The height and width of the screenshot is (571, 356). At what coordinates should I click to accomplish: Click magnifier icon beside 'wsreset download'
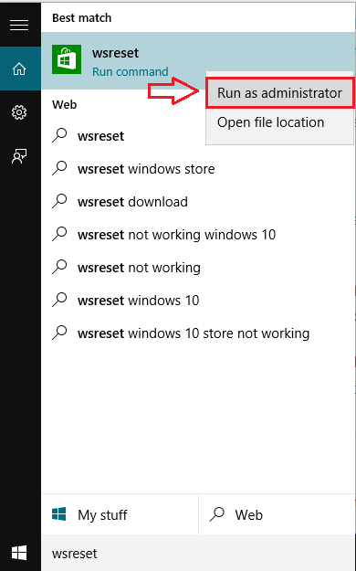click(x=59, y=201)
